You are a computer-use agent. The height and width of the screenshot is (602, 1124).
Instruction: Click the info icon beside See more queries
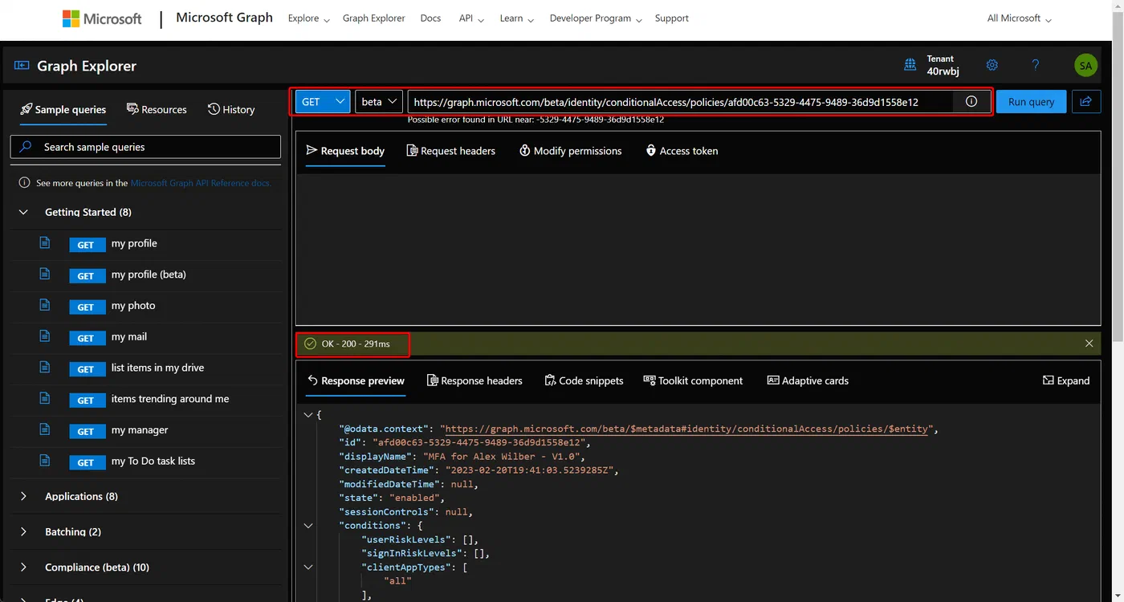coord(24,183)
